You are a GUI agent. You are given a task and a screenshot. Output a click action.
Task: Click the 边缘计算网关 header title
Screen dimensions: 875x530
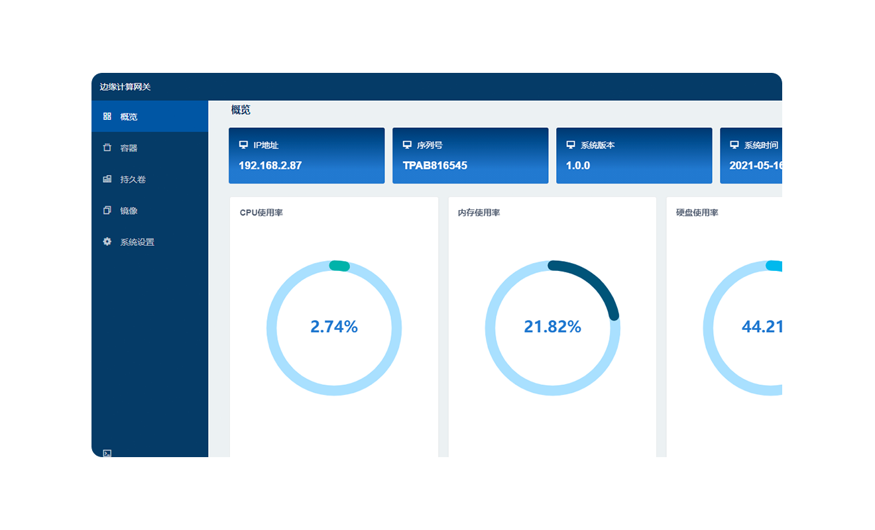[125, 87]
